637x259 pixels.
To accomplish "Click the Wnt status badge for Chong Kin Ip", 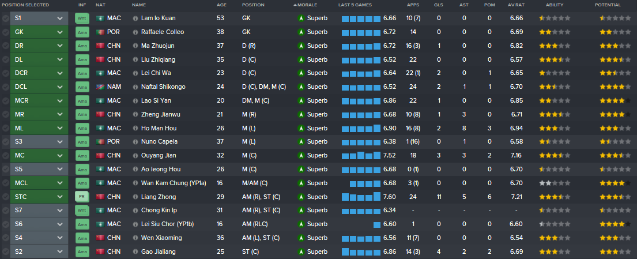I will point(82,211).
